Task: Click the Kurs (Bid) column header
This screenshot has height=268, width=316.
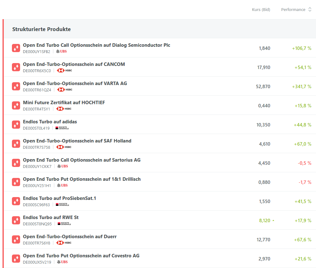Action: (261, 10)
